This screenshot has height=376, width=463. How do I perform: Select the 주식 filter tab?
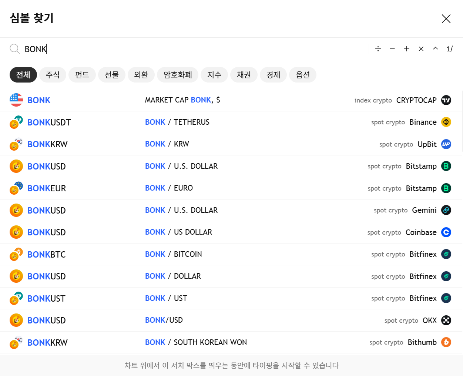click(53, 75)
